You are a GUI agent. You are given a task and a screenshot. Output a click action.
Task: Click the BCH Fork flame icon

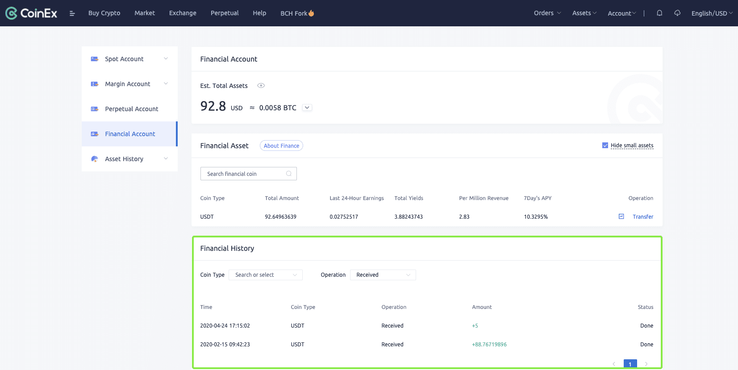311,13
